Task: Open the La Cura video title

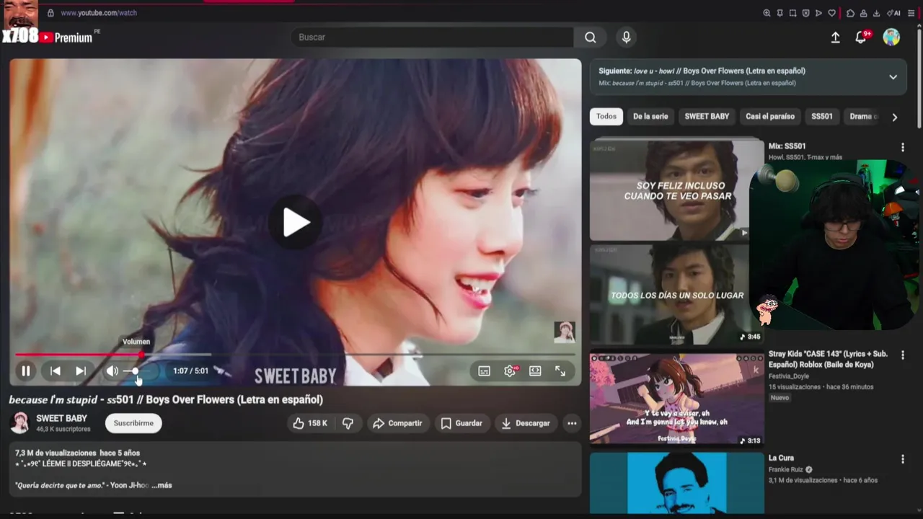Action: [x=781, y=458]
